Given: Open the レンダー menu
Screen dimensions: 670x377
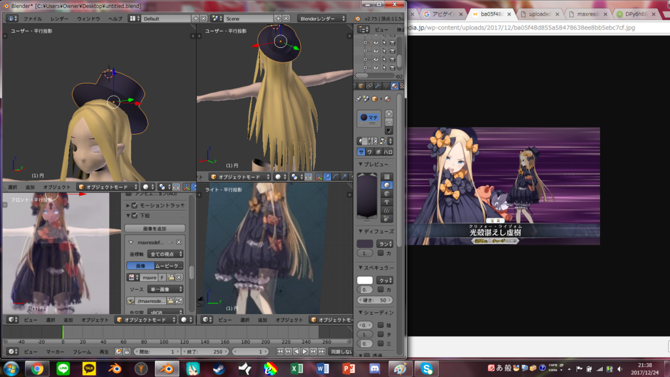Looking at the screenshot, I should pos(59,19).
